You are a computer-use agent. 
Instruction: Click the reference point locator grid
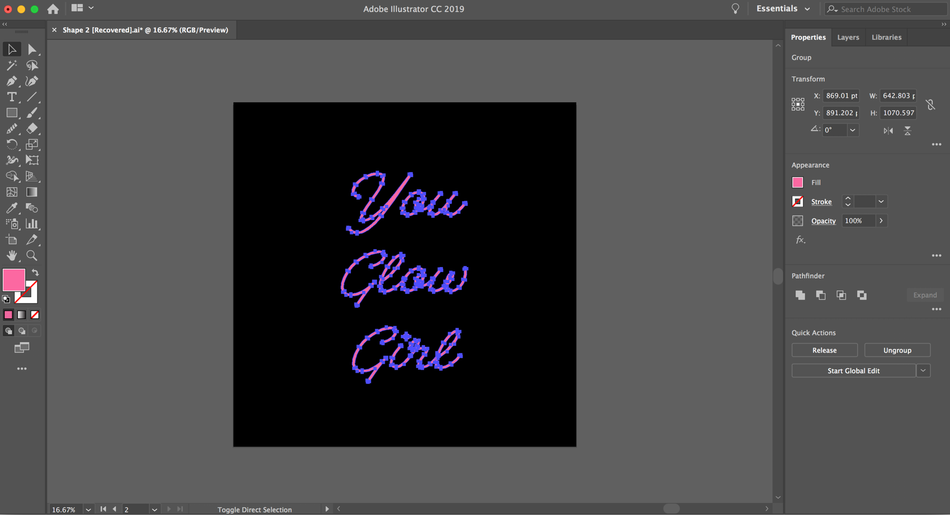click(798, 104)
